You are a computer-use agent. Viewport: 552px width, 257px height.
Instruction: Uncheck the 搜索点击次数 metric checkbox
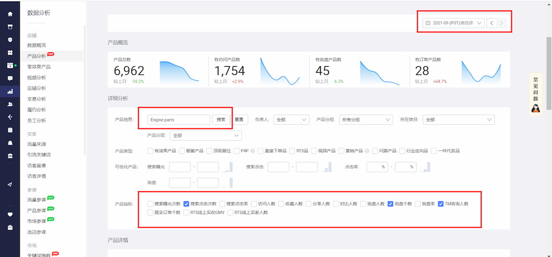pos(187,204)
